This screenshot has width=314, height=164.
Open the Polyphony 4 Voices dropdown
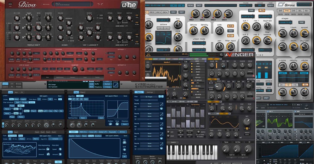tap(107, 87)
